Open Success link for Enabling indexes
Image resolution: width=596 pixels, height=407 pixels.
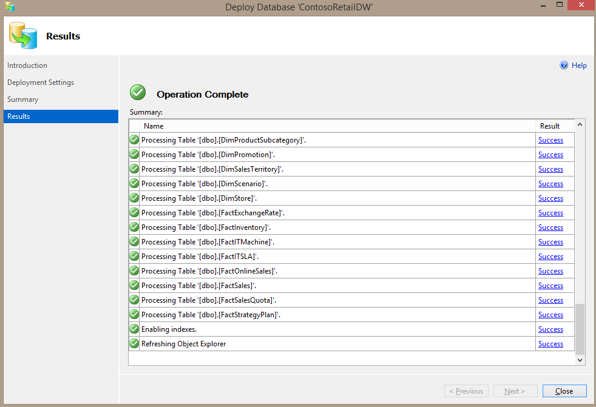click(550, 329)
